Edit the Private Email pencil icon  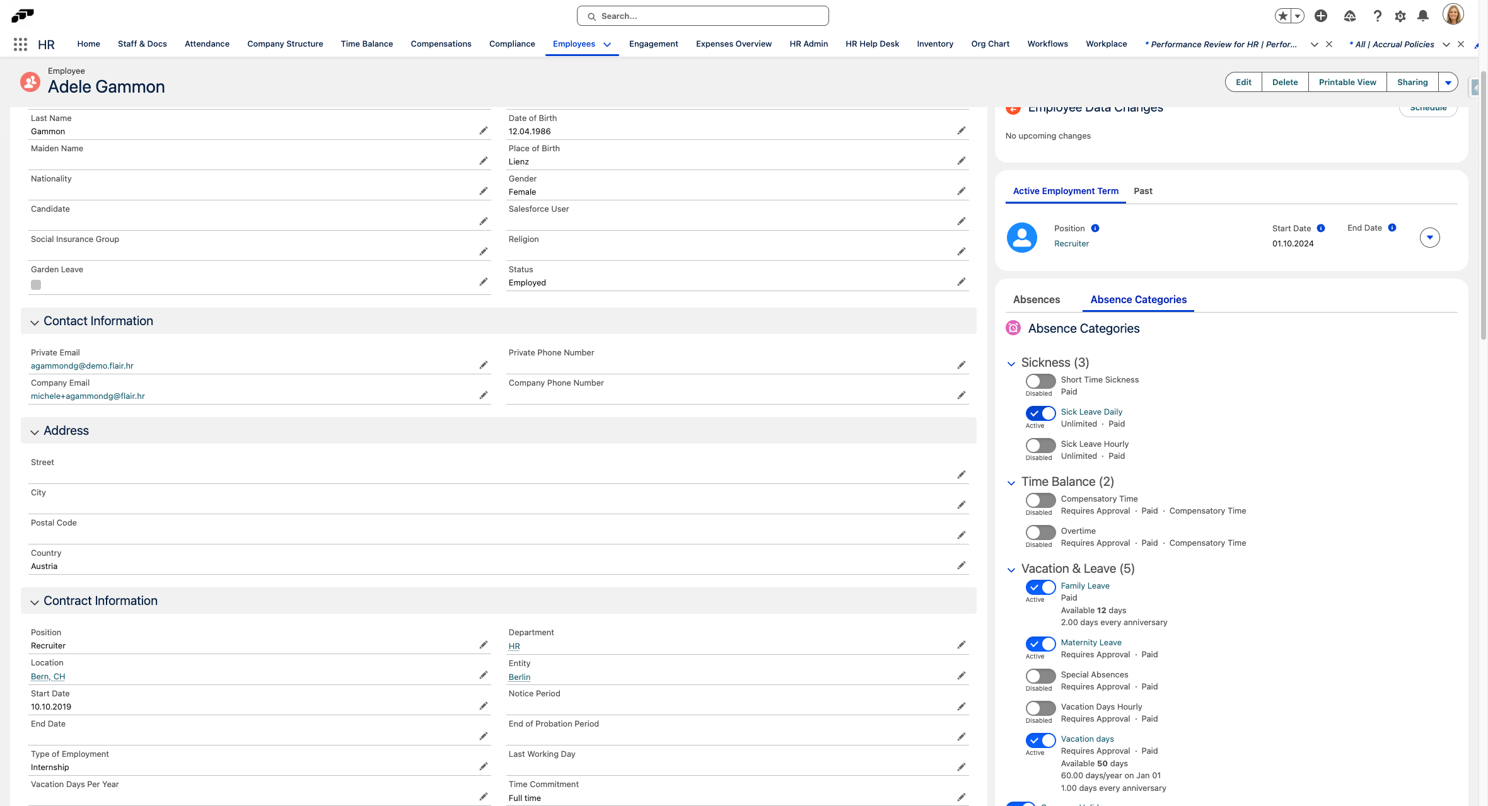483,365
